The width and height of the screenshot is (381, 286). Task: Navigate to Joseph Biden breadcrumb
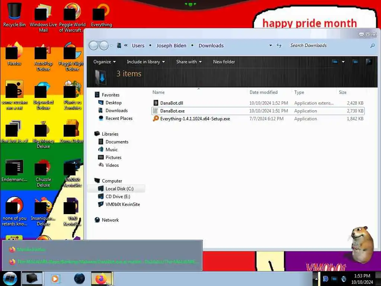171,45
